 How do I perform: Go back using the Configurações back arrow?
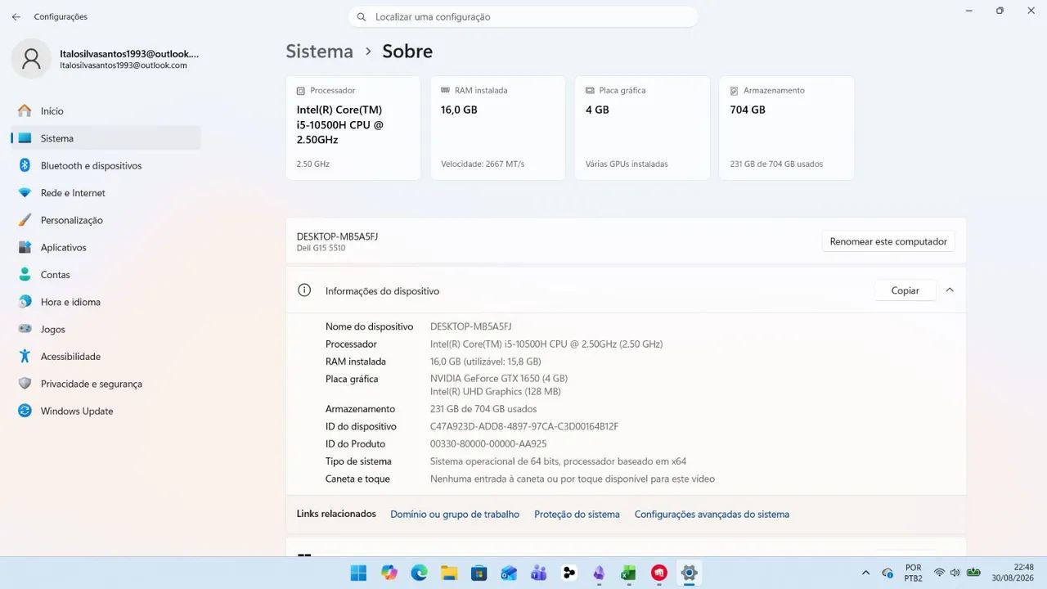coord(16,16)
